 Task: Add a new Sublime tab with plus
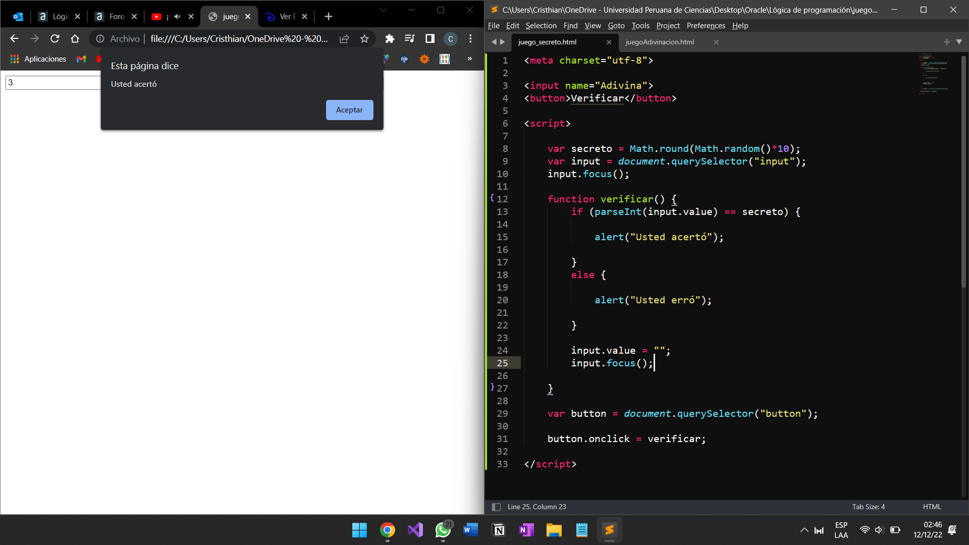947,42
